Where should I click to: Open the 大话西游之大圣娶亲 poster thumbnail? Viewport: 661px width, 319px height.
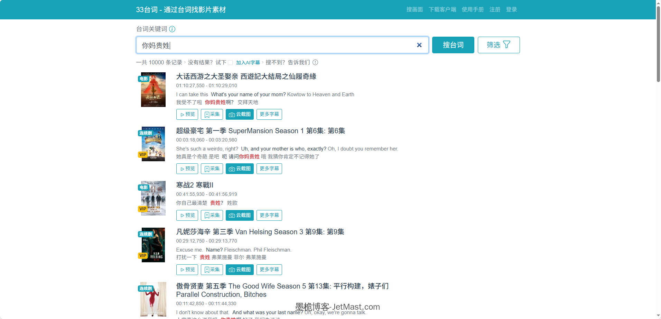(153, 90)
